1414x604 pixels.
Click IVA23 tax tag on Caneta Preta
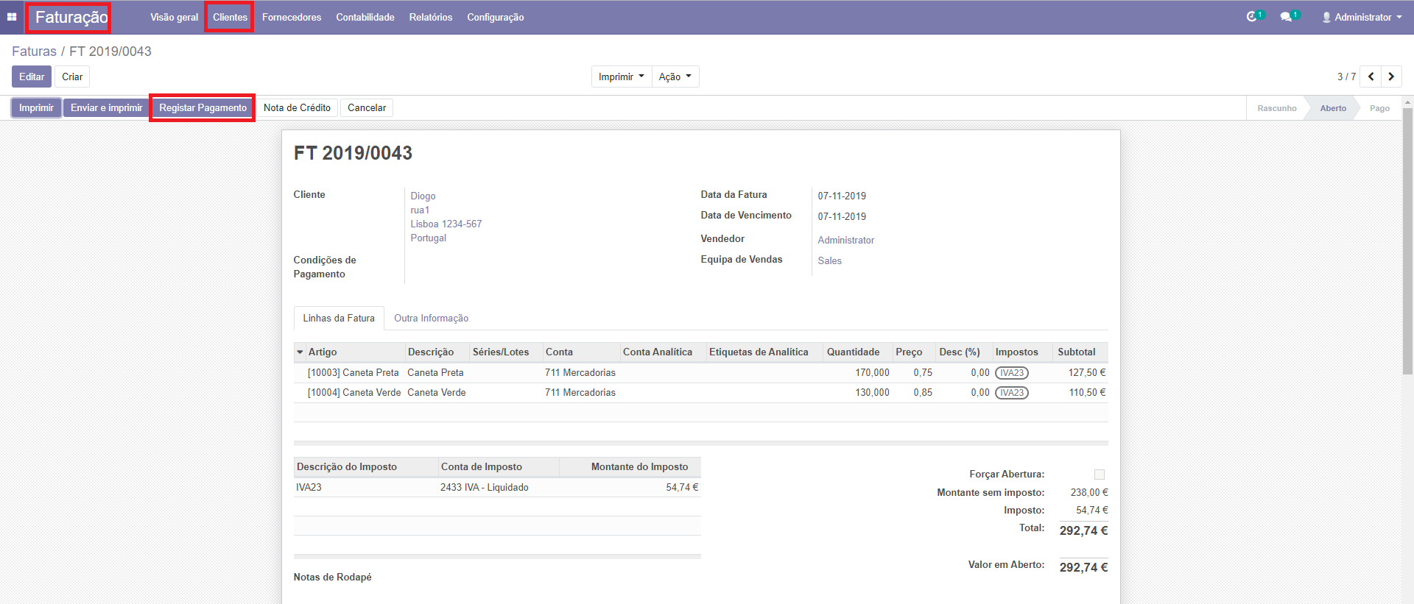tap(1011, 373)
